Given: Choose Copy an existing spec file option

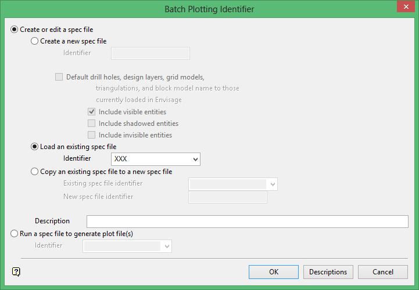Looking at the screenshot, I should (34, 172).
